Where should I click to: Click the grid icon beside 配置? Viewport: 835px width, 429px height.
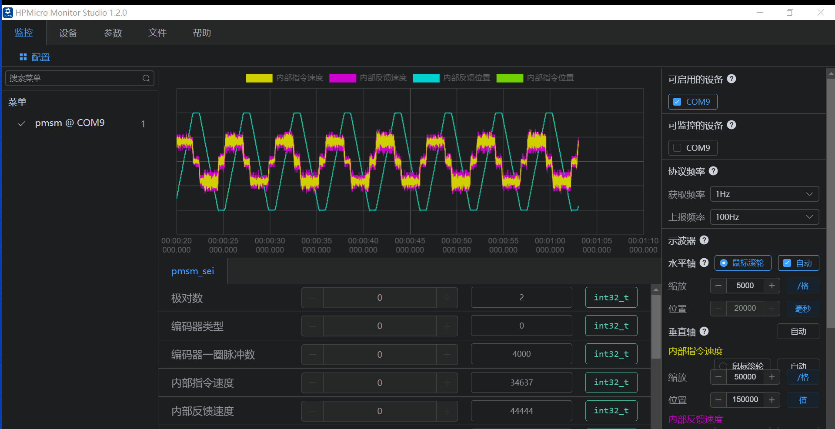point(23,57)
